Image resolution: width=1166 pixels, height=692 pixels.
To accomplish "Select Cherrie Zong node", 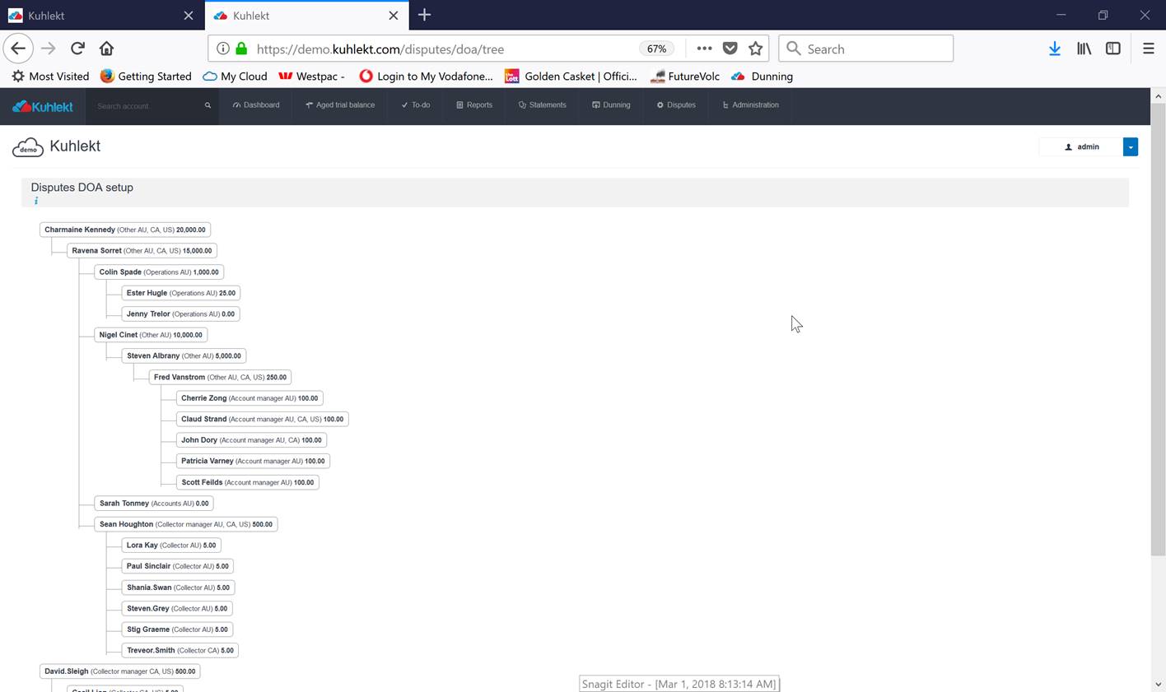I will click(x=250, y=398).
